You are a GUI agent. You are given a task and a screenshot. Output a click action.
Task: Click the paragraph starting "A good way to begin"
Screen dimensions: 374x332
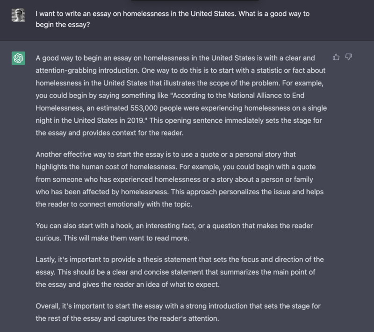(x=181, y=95)
